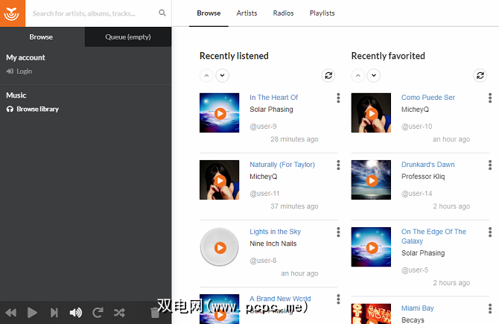
Task: Click the @user-10 username
Action: pos(417,127)
